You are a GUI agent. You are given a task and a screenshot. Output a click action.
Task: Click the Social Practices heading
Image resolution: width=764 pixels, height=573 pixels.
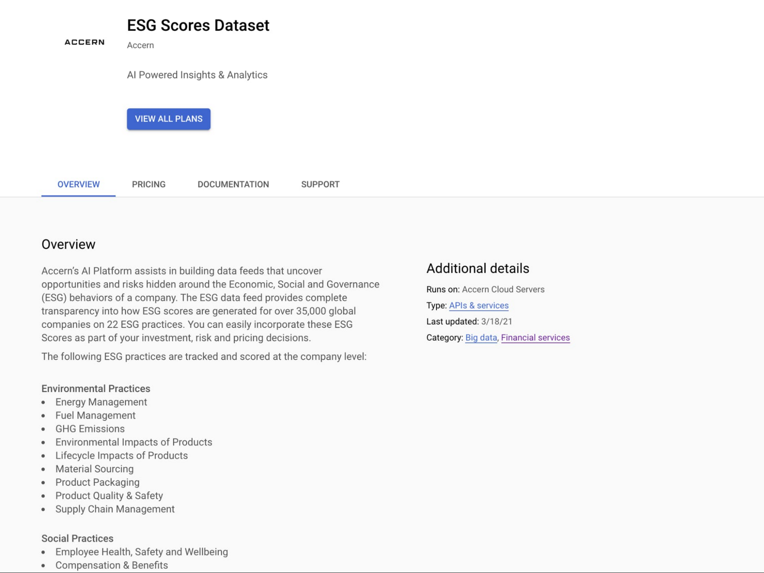[x=77, y=539]
